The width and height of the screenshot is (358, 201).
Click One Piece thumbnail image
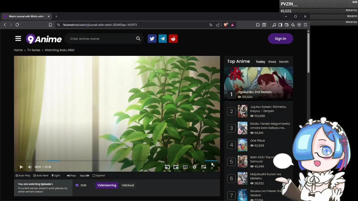[x=242, y=145]
